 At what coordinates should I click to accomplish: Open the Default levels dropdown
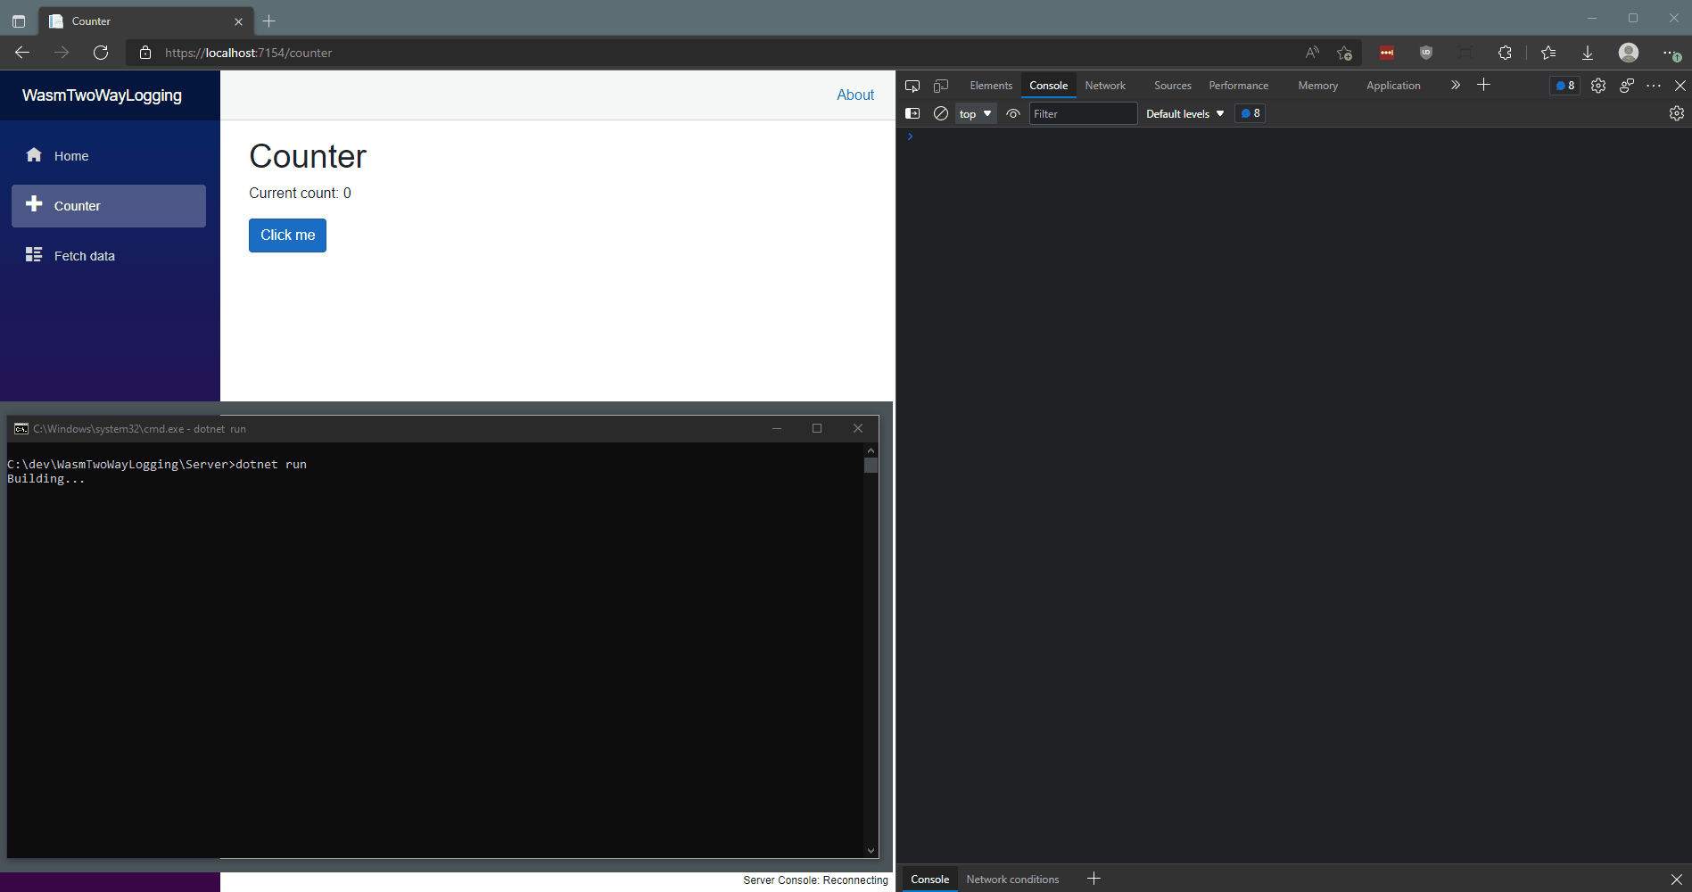click(x=1184, y=113)
